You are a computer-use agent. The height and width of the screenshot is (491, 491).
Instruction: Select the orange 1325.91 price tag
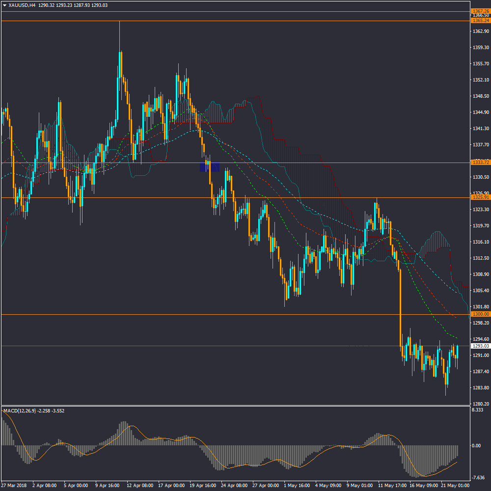tap(480, 197)
